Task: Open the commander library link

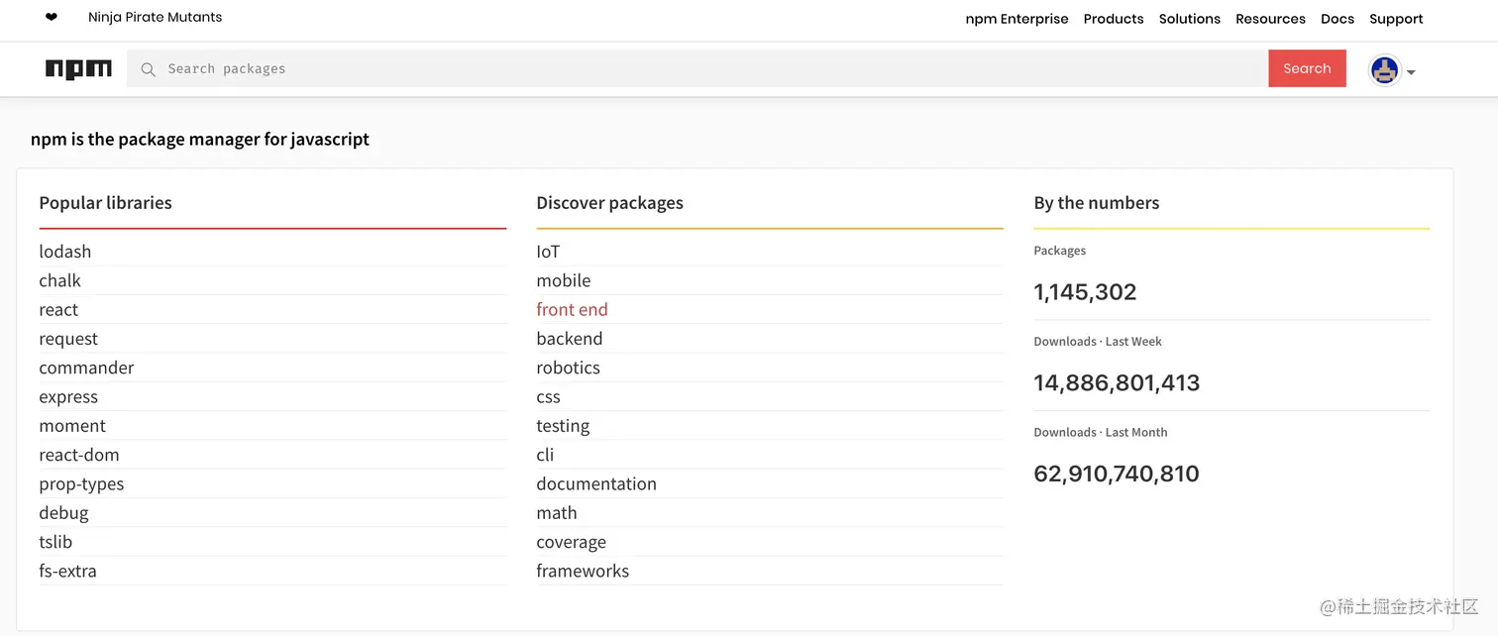Action: 86,368
